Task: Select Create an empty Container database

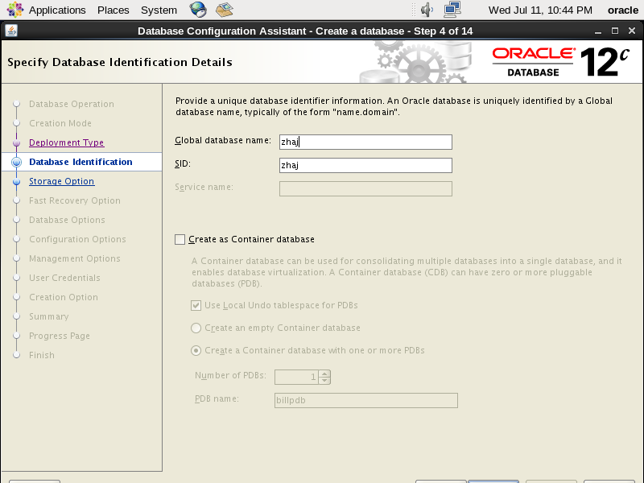Action: (196, 328)
